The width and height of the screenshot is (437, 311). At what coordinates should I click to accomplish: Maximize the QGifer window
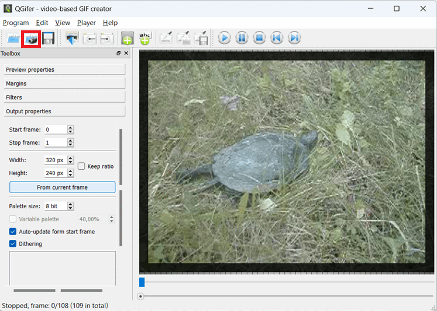pyautogui.click(x=397, y=9)
